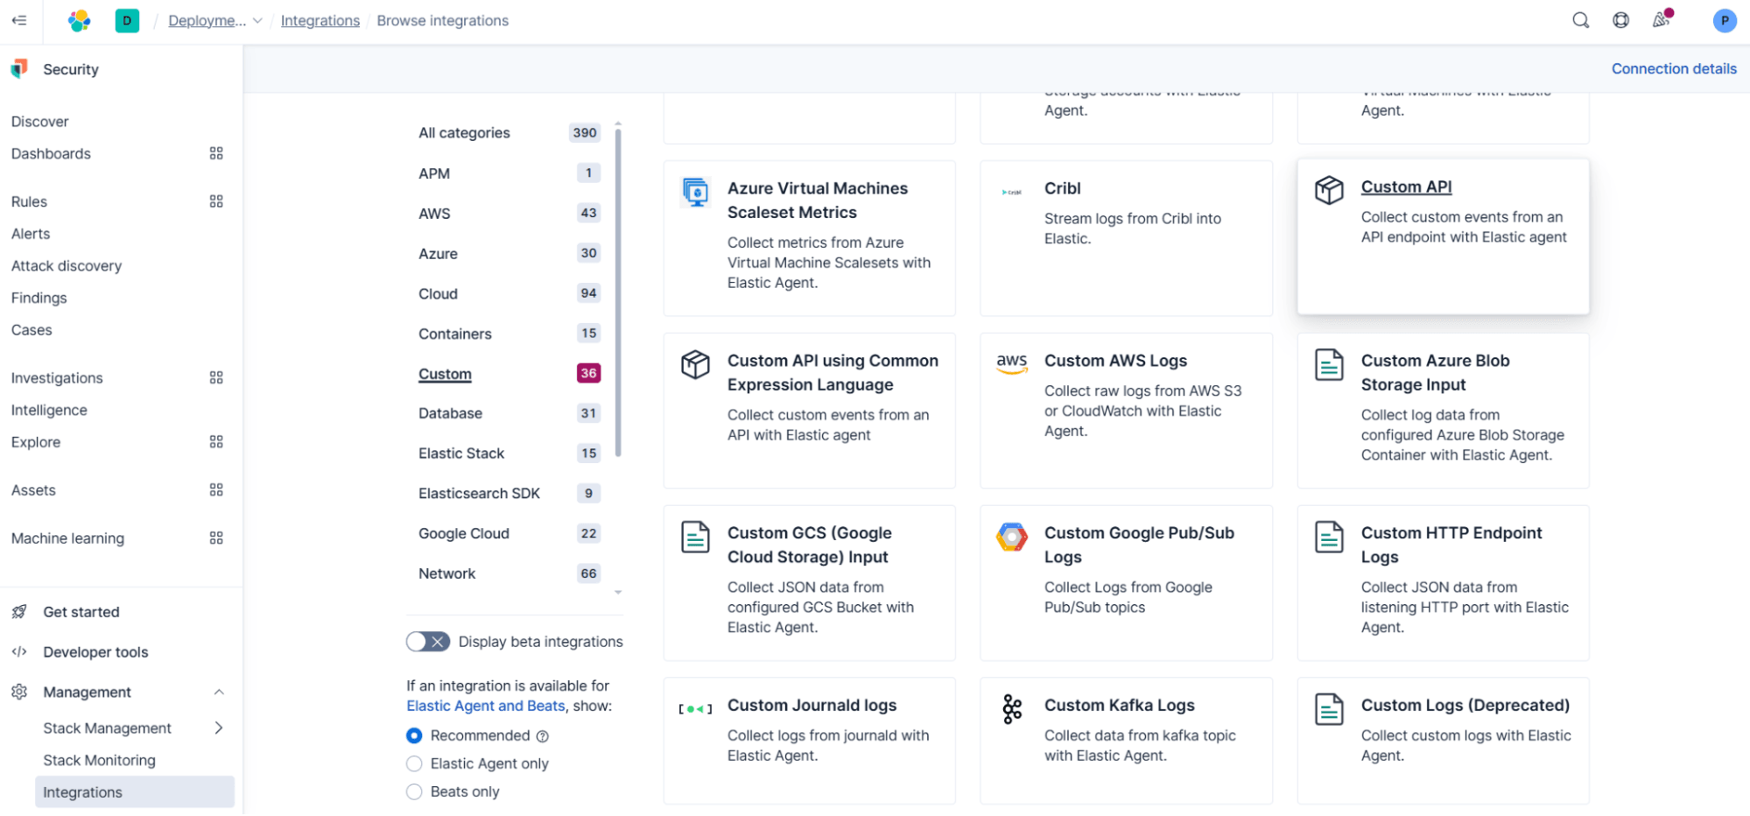Expand the Stack Management arrow
This screenshot has height=816, width=1750.
click(x=219, y=728)
